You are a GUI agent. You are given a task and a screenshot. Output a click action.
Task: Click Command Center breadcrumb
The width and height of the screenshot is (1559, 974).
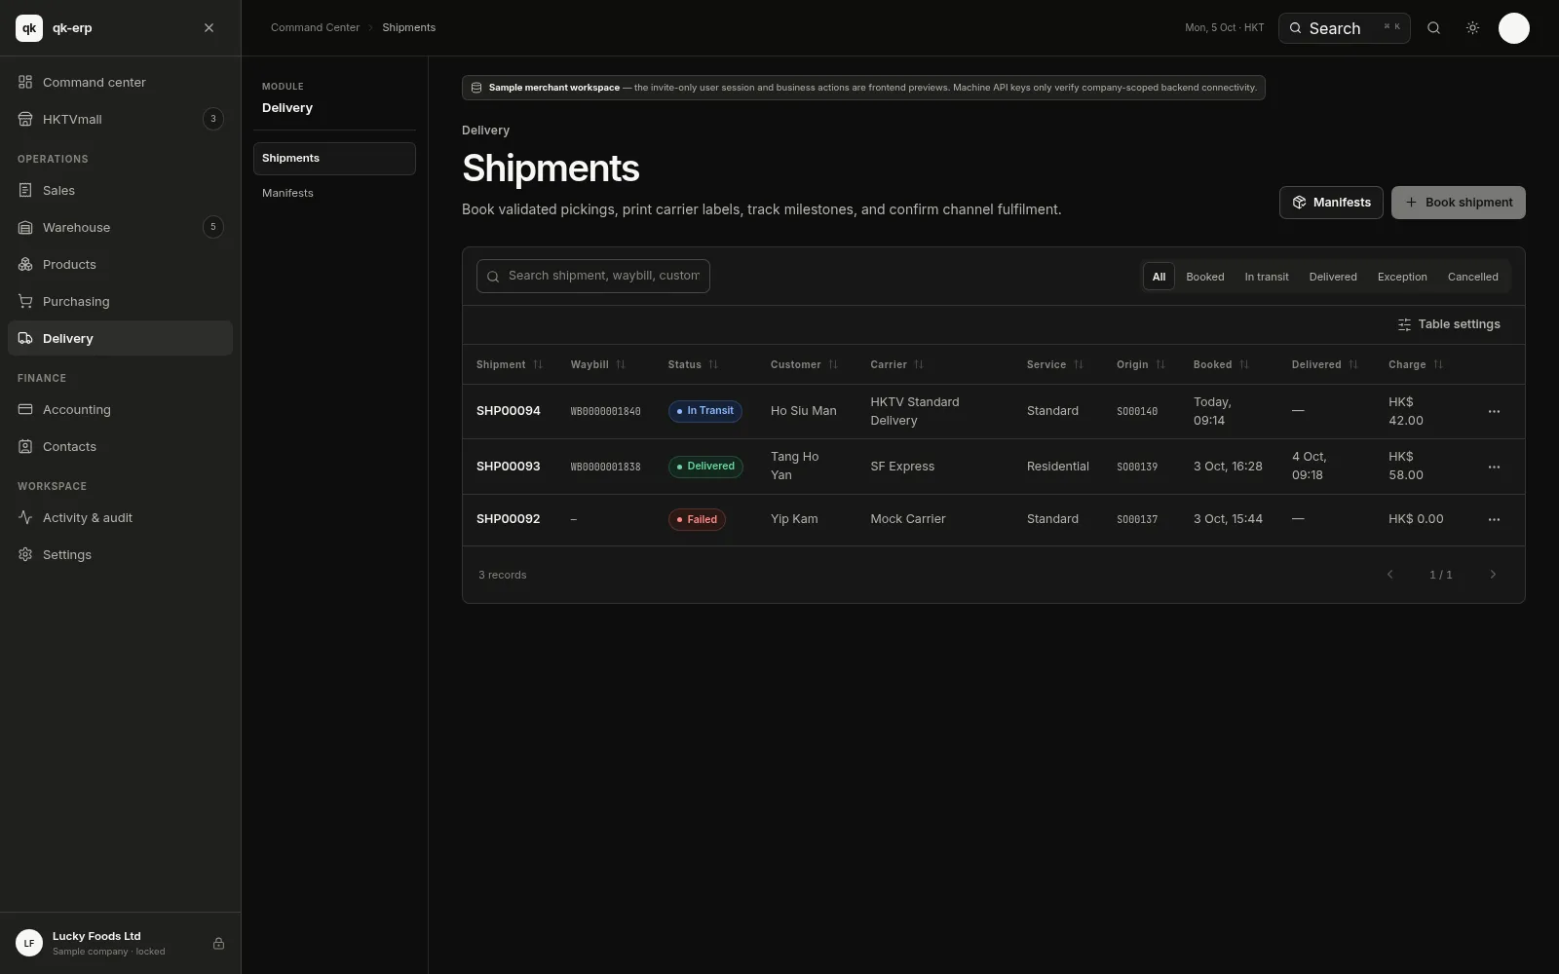(x=315, y=27)
